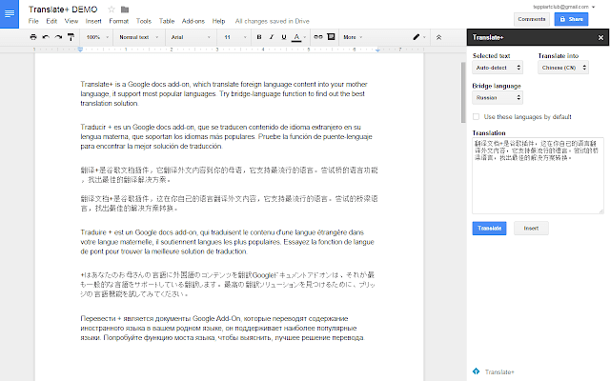
Task: Toggle Bold formatting
Action: pyautogui.click(x=258, y=37)
